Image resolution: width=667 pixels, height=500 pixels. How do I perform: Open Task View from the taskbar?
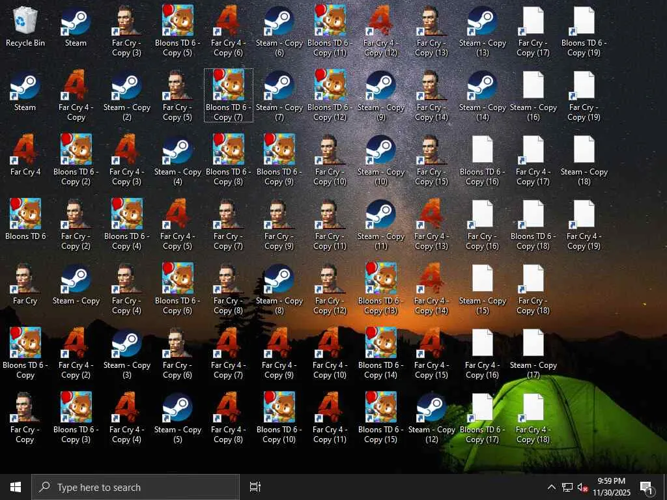(x=255, y=487)
